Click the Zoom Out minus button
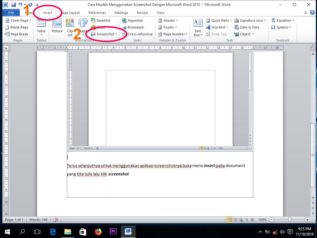317x238 pixels. [271, 220]
